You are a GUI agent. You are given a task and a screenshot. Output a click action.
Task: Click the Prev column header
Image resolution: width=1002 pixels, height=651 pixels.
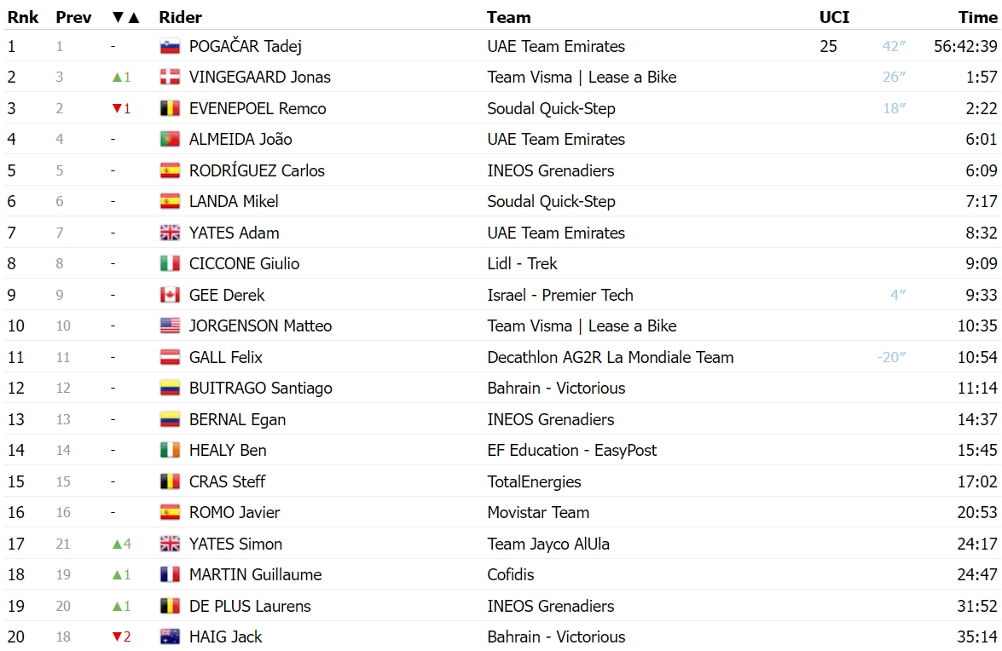(73, 17)
